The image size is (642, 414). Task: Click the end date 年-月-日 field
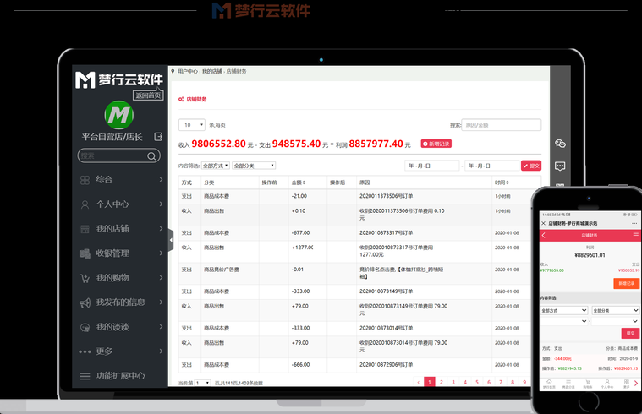tap(492, 166)
